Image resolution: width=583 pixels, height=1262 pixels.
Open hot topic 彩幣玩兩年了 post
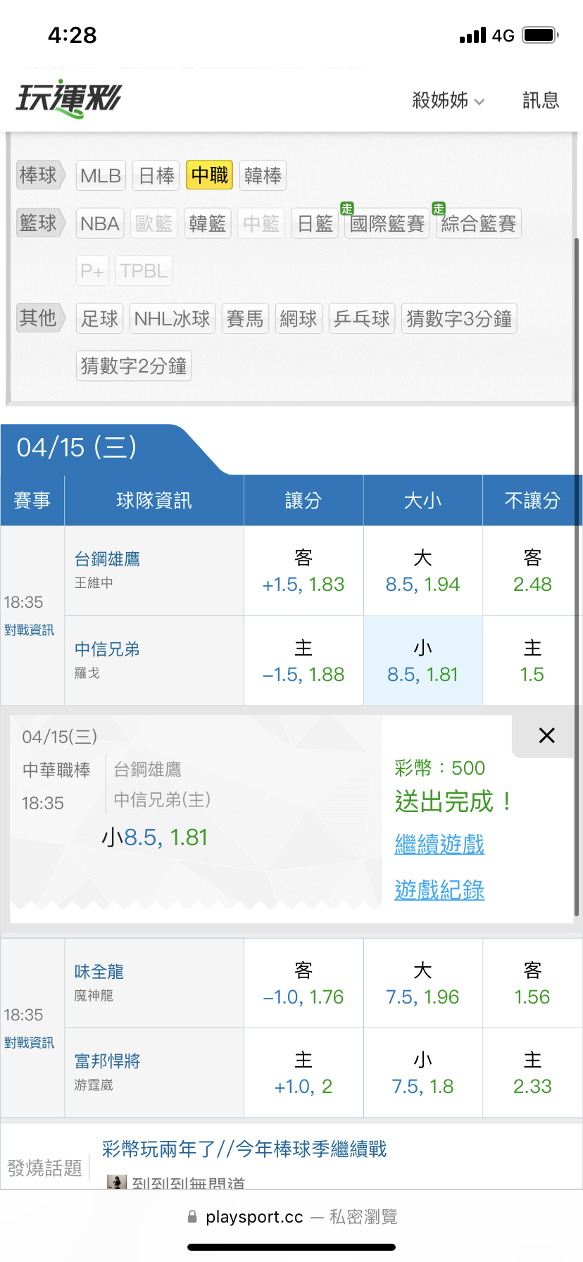[244, 1149]
